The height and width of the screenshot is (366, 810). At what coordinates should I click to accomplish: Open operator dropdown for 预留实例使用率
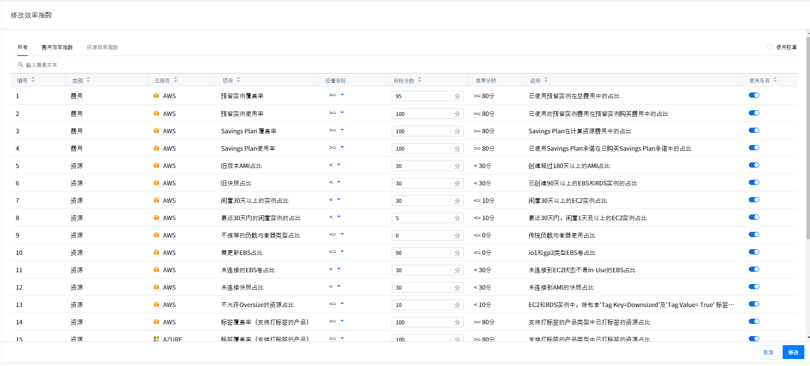(342, 112)
